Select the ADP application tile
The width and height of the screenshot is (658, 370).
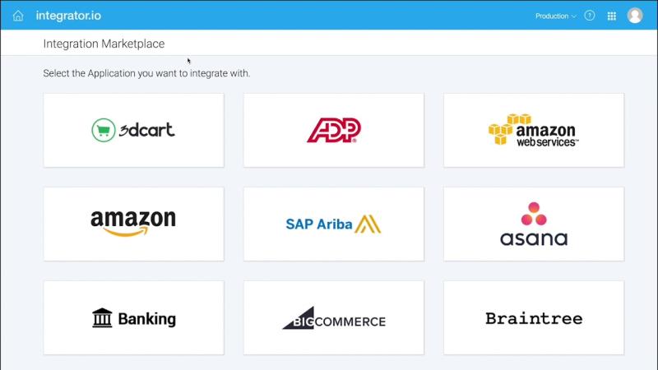(x=334, y=130)
